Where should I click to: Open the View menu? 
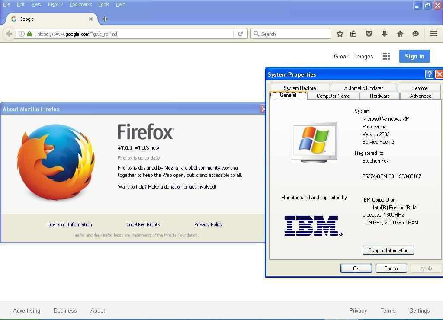(36, 4)
